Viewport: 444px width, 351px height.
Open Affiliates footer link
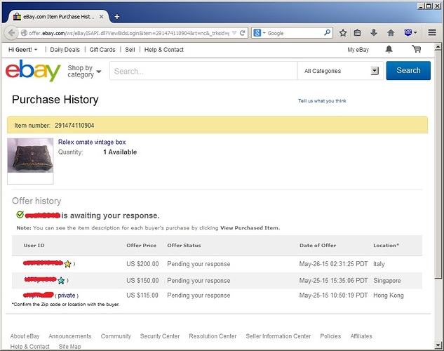[361, 336]
